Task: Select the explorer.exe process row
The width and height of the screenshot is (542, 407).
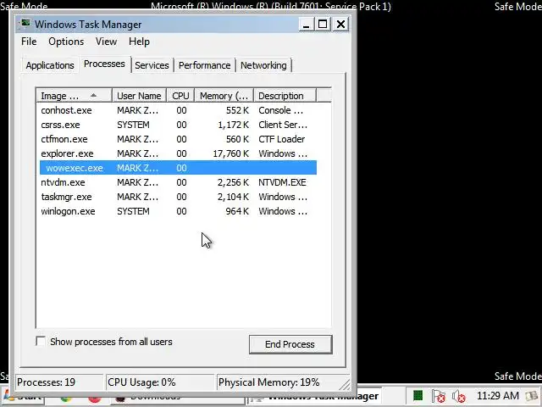Action: point(178,153)
